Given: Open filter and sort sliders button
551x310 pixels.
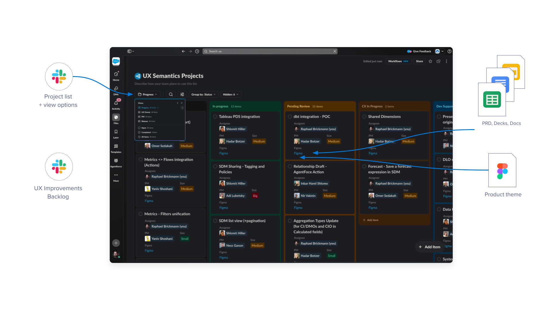Looking at the screenshot, I should coord(182,94).
